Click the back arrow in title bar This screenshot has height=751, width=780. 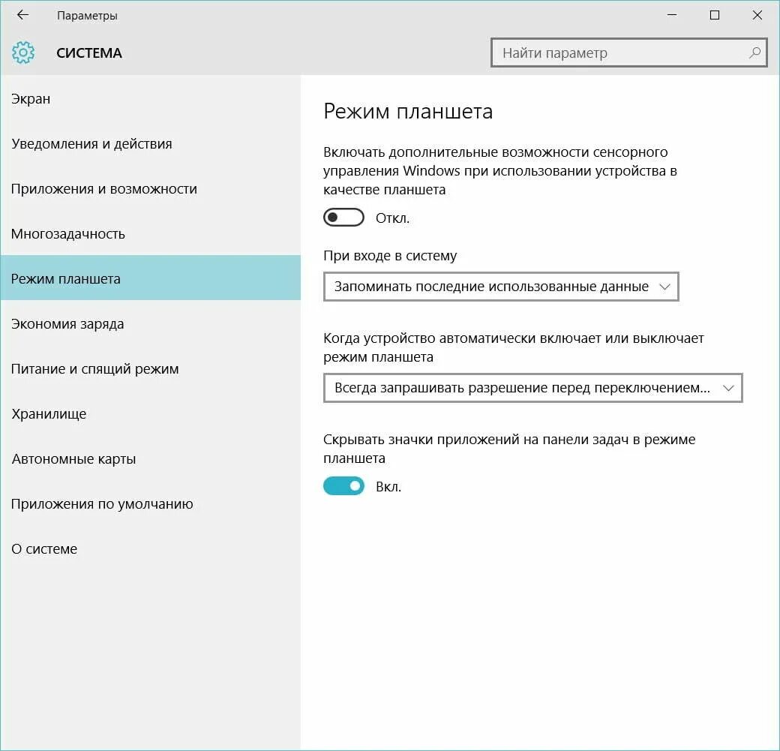pos(23,15)
